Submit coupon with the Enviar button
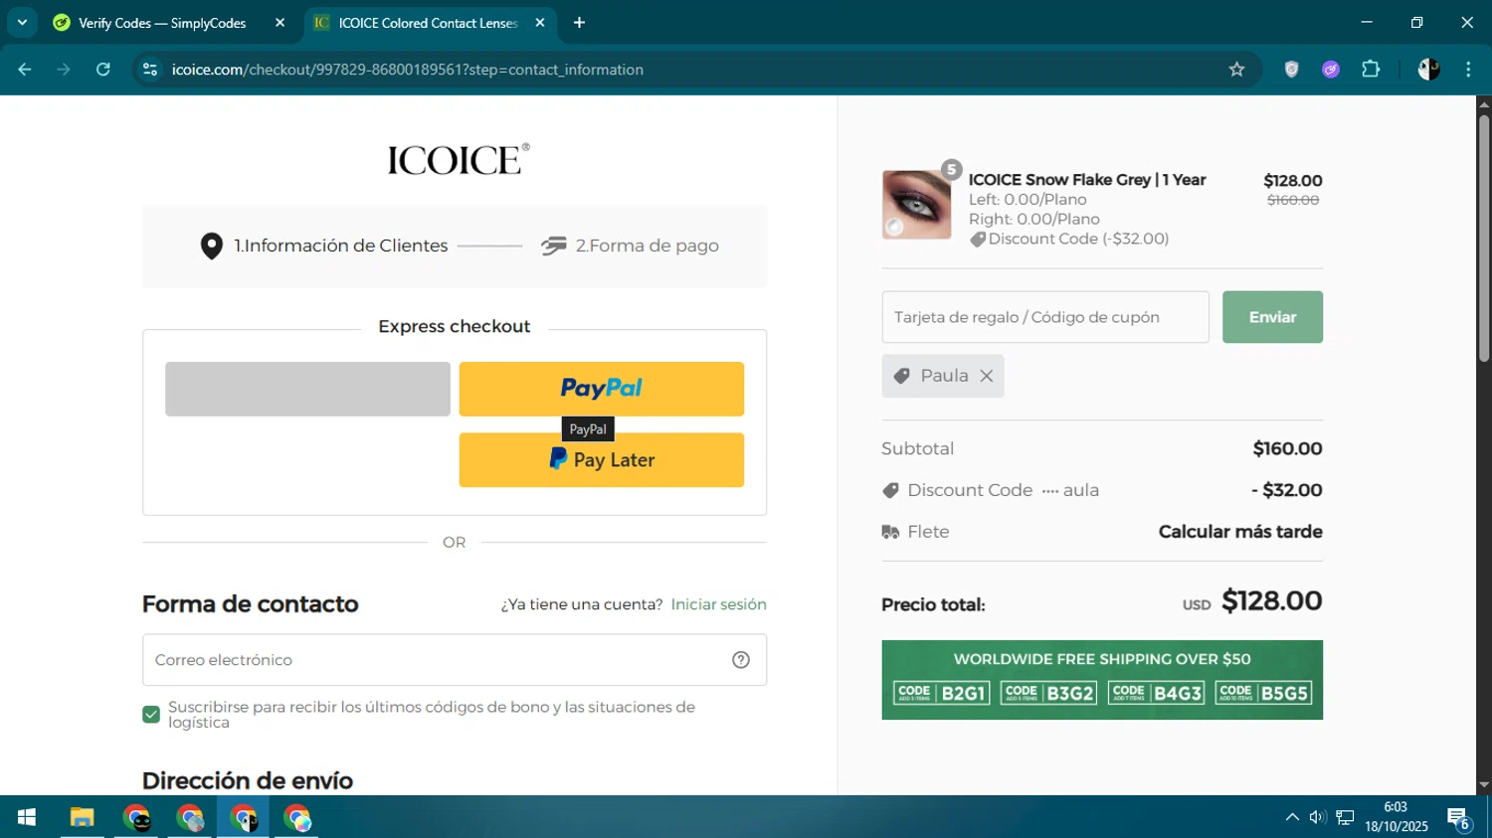This screenshot has width=1492, height=838. click(x=1272, y=317)
